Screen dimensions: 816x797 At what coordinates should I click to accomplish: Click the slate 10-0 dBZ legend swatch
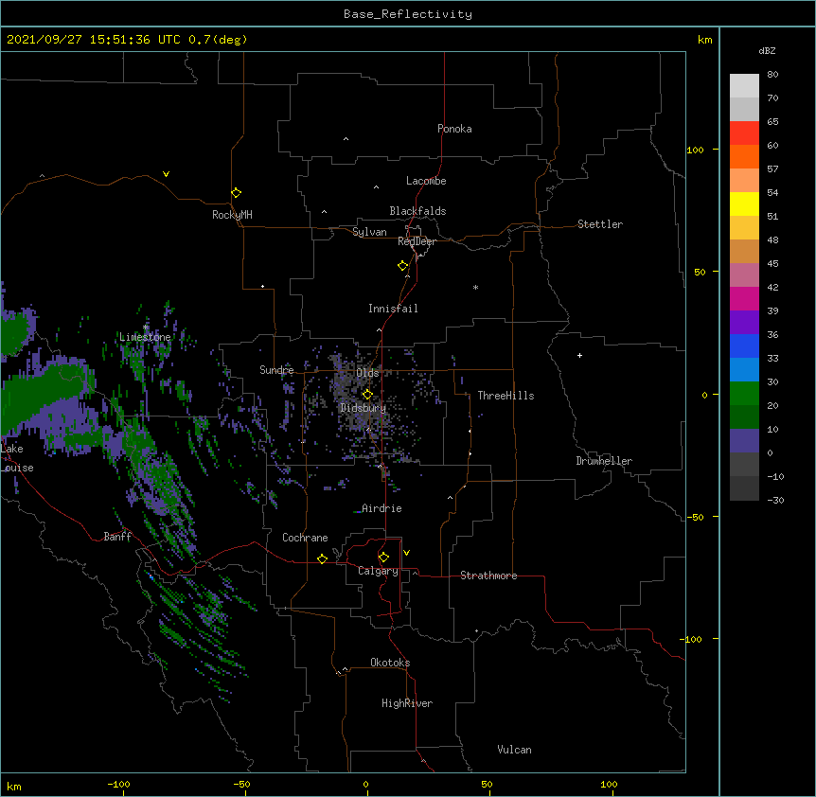point(744,441)
